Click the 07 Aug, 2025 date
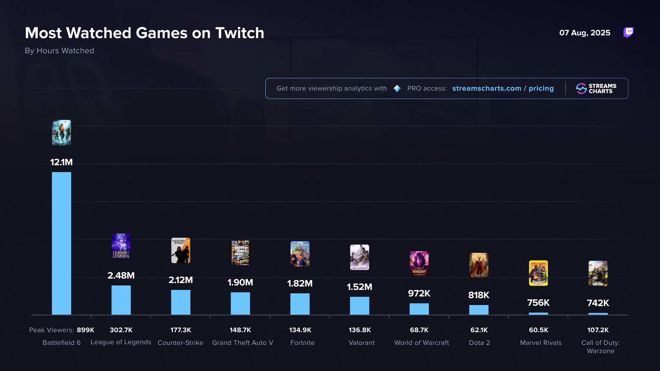 (x=585, y=33)
